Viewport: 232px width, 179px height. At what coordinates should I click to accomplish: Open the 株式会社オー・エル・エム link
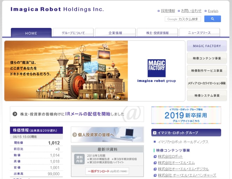click(x=176, y=163)
